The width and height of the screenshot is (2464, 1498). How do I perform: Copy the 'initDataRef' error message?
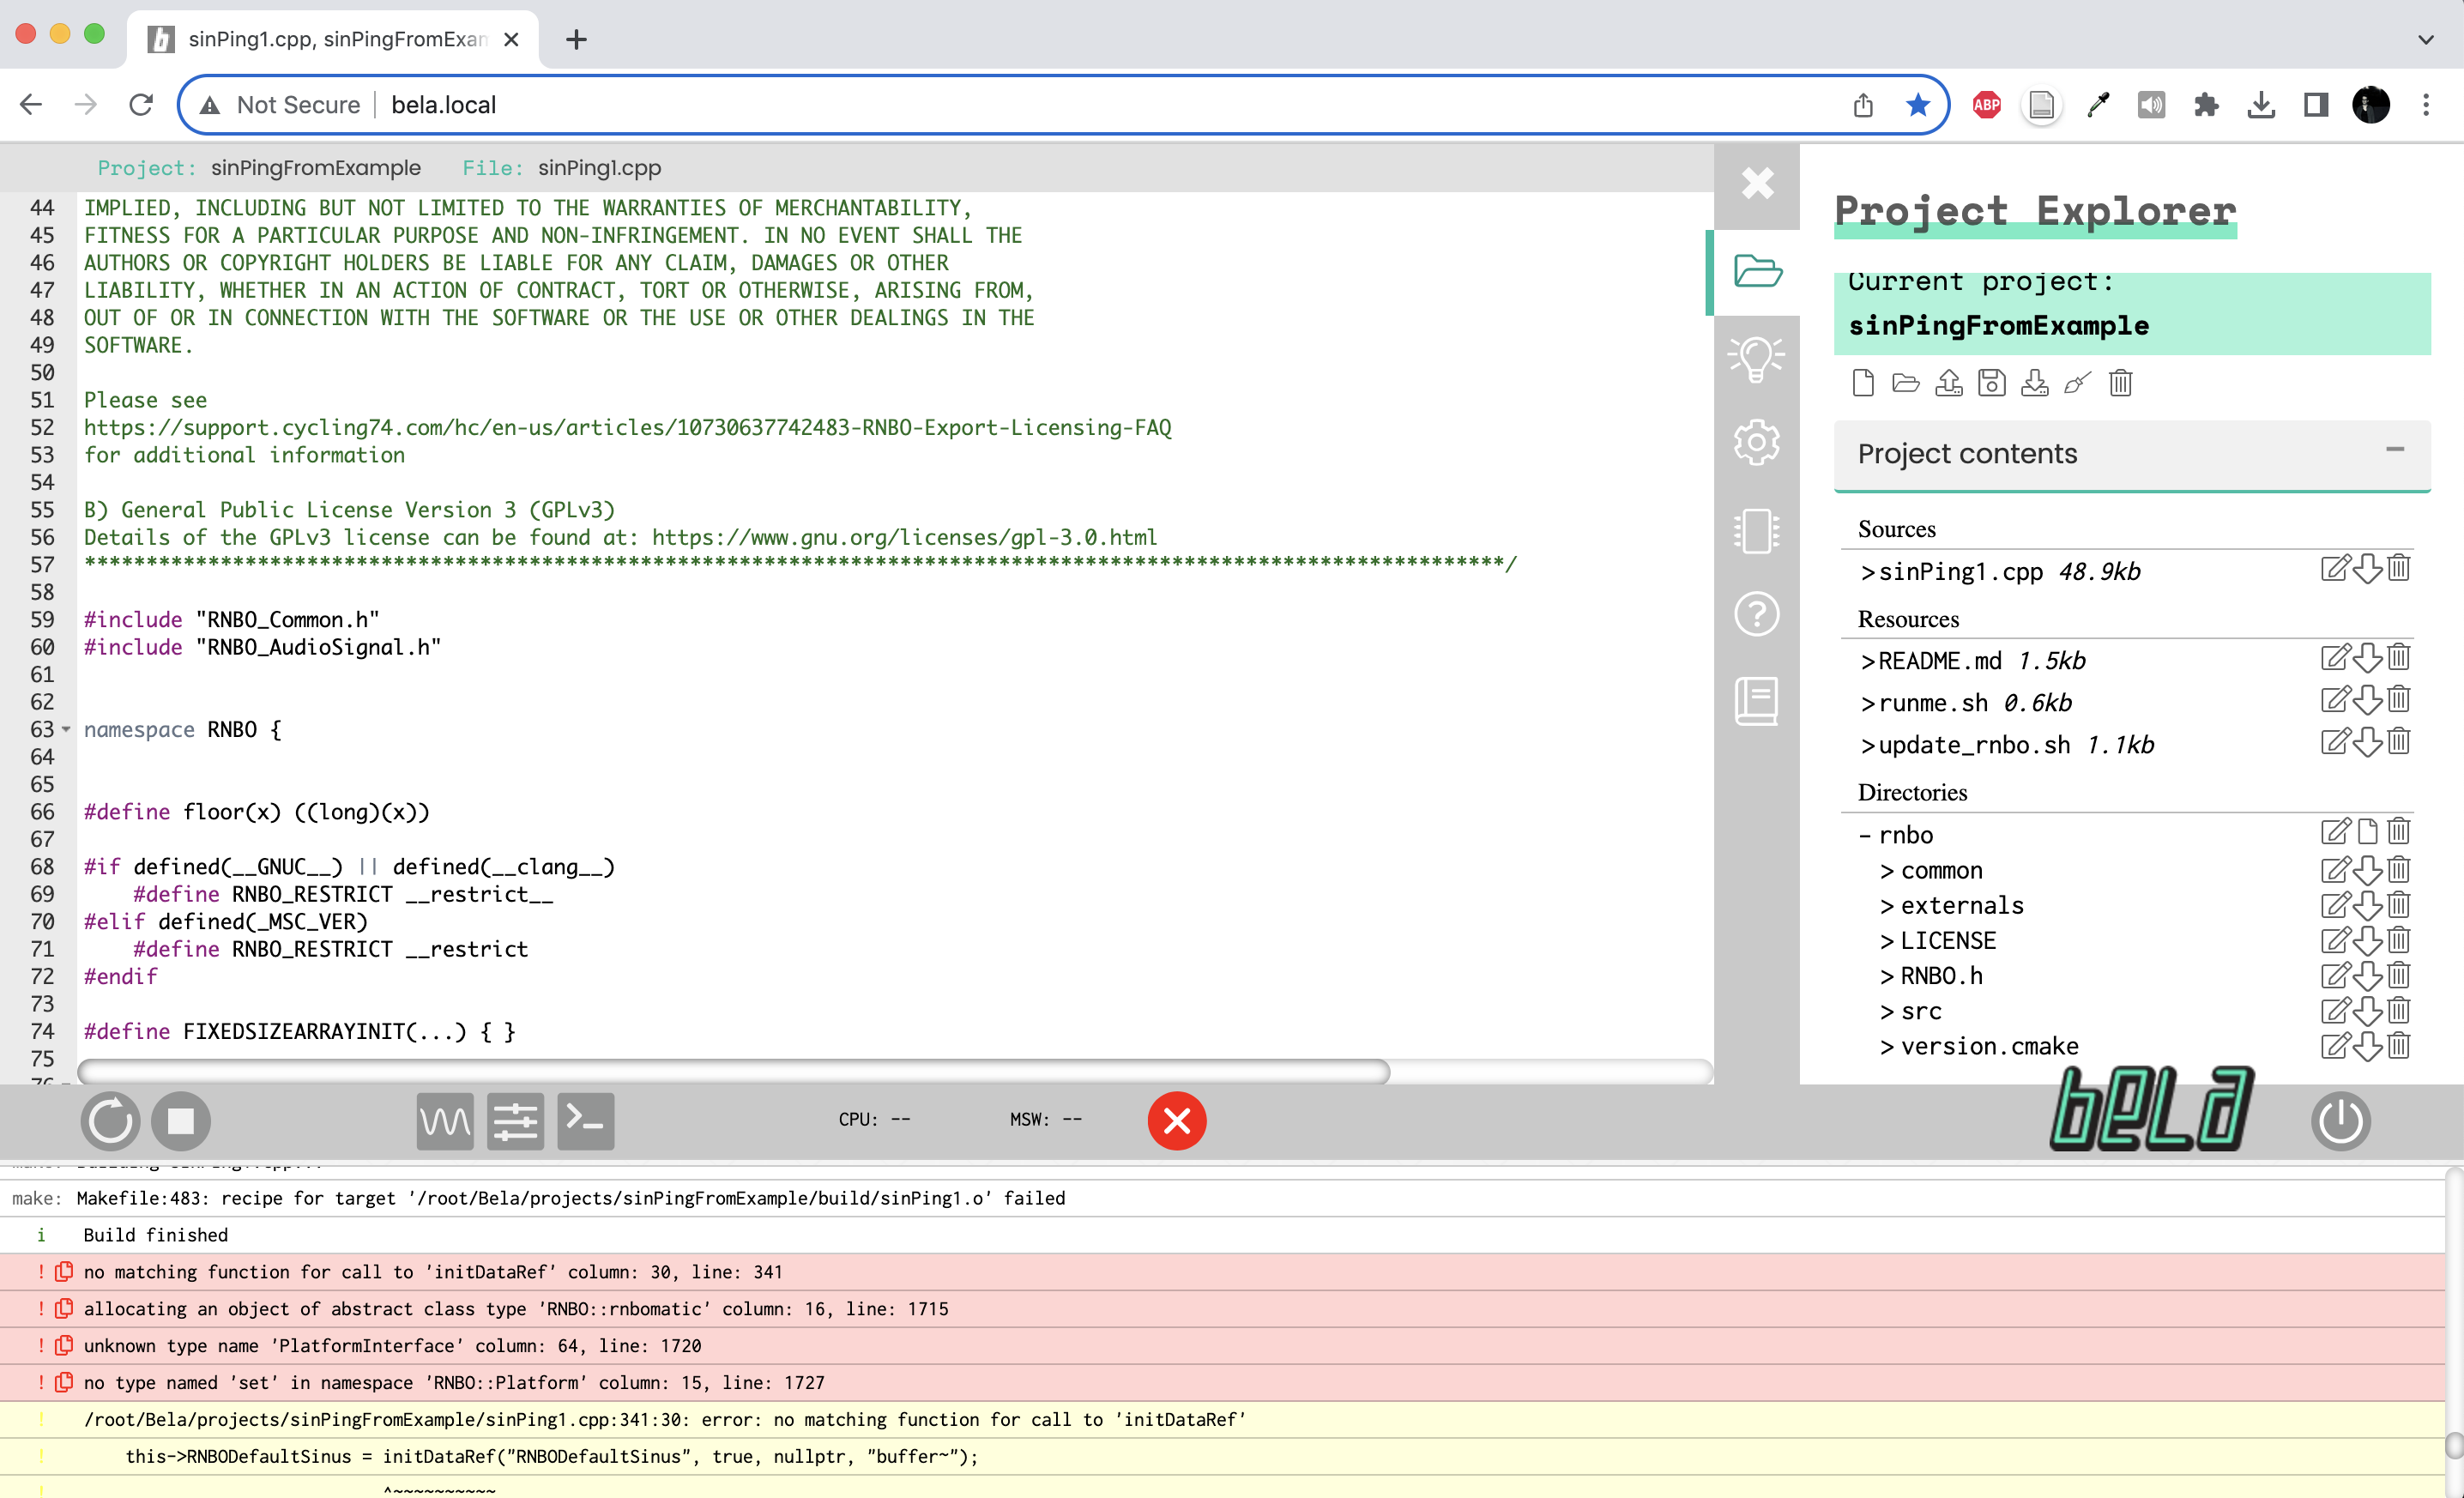coord(64,1272)
